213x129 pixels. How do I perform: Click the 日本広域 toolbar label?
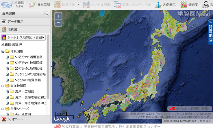click(44, 5)
